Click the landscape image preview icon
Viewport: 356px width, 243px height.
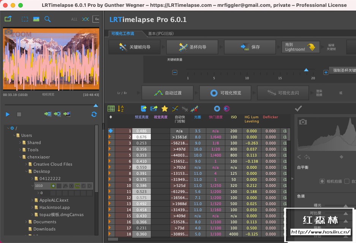[x=36, y=19]
